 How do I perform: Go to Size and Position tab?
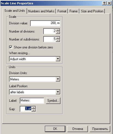point(92,11)
